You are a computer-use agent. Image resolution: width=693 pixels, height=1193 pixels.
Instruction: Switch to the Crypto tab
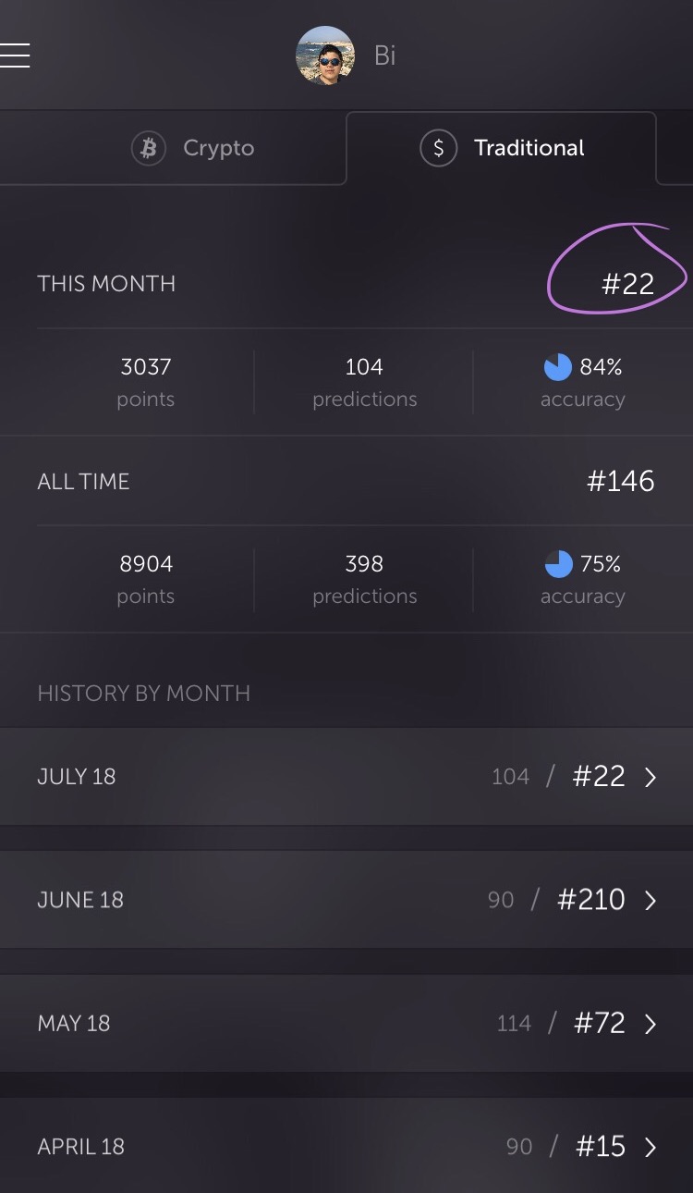pyautogui.click(x=173, y=148)
